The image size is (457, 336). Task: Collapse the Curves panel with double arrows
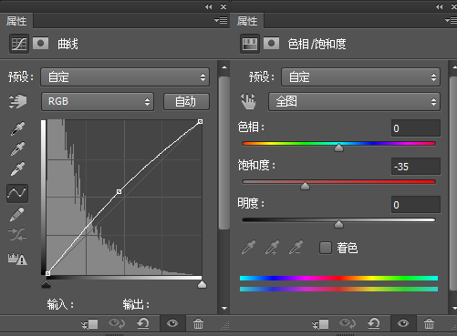[208, 6]
